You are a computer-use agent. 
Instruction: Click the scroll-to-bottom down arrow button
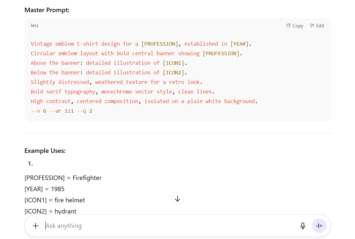click(x=178, y=198)
